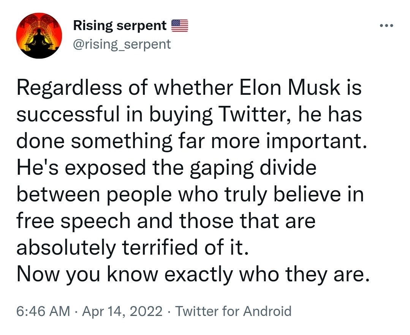
Task: Click the final line Now you know exactly
Action: click(193, 274)
